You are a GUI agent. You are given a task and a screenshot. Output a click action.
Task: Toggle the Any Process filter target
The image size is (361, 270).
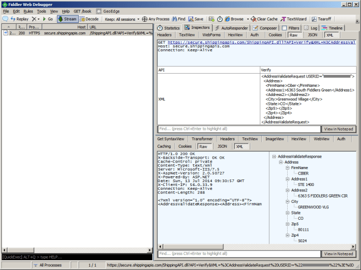(155, 19)
